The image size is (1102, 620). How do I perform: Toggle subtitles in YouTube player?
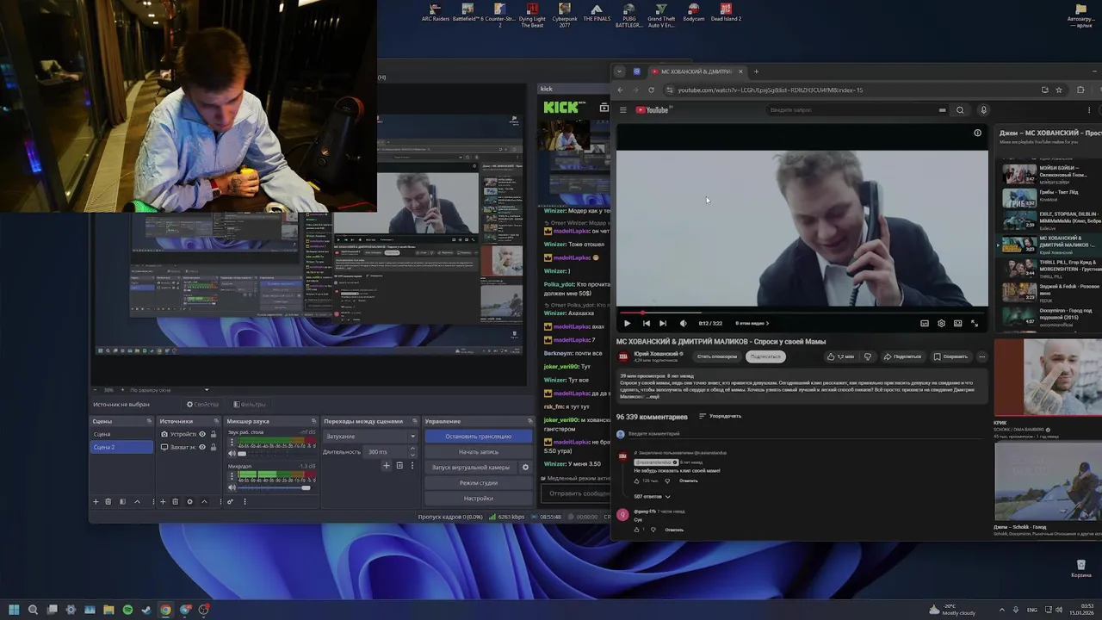point(925,323)
